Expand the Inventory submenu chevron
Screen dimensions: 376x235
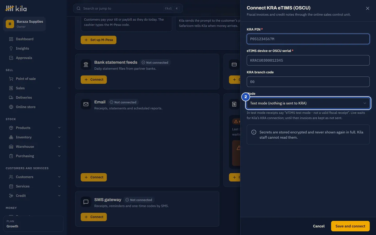[59, 137]
